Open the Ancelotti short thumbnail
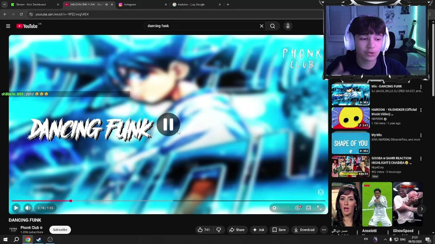 point(377,204)
